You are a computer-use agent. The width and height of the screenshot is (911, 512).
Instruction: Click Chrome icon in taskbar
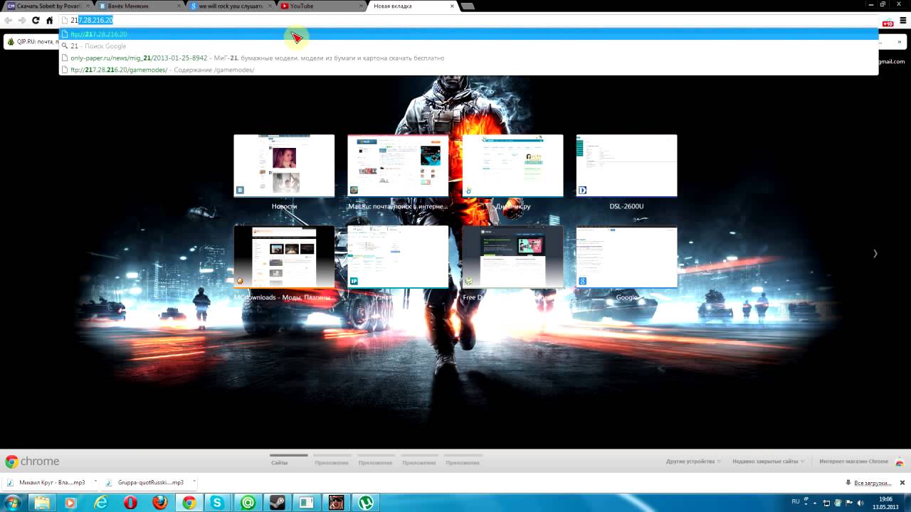tap(189, 503)
